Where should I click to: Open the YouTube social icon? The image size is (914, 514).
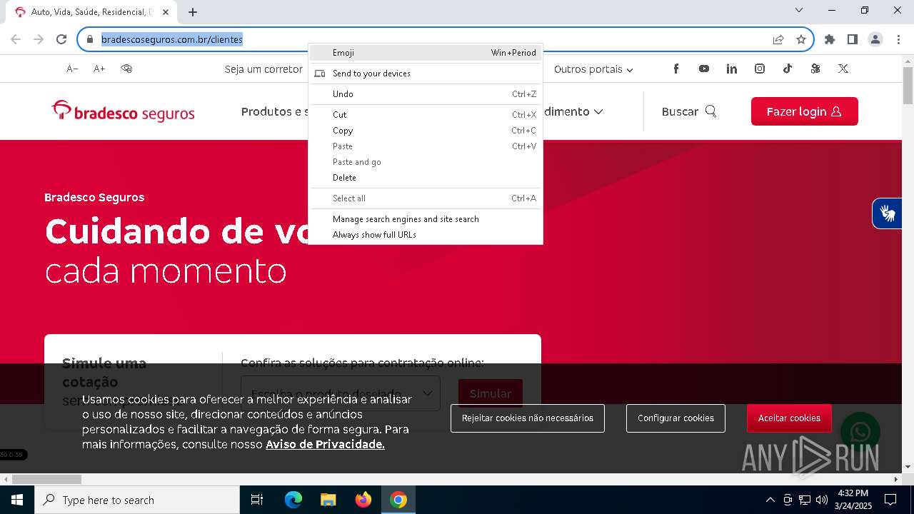pos(704,69)
